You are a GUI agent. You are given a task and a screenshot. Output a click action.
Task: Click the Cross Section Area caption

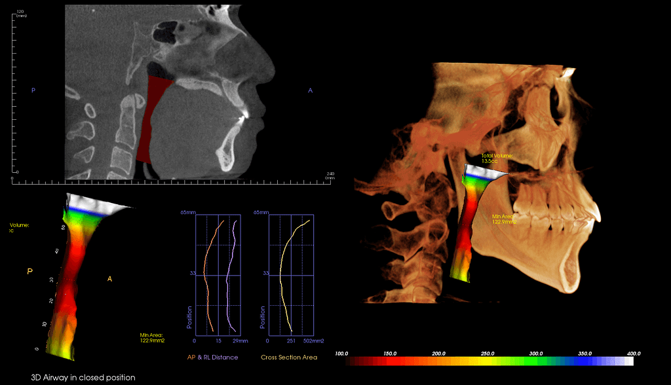(x=289, y=357)
